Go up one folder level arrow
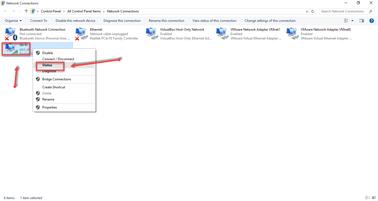Screen dimensions: 378x201 [26, 11]
